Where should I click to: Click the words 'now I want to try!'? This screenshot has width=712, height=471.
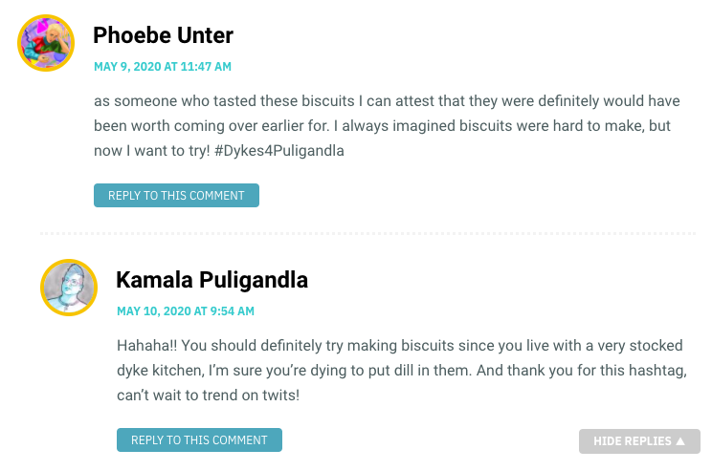151,151
